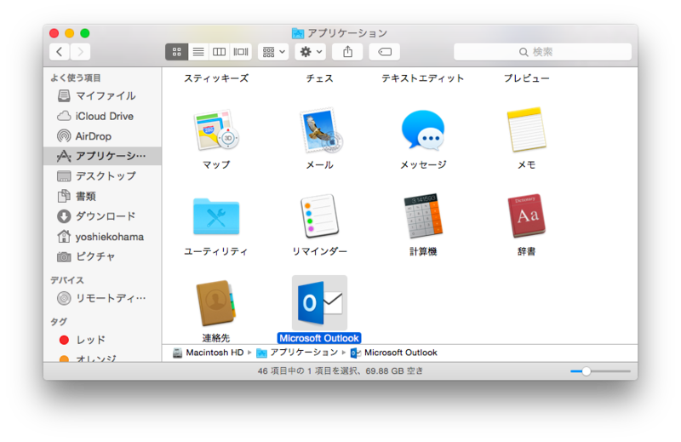
Task: Select the Reminders (リマインダー) app icon
Action: [x=320, y=216]
